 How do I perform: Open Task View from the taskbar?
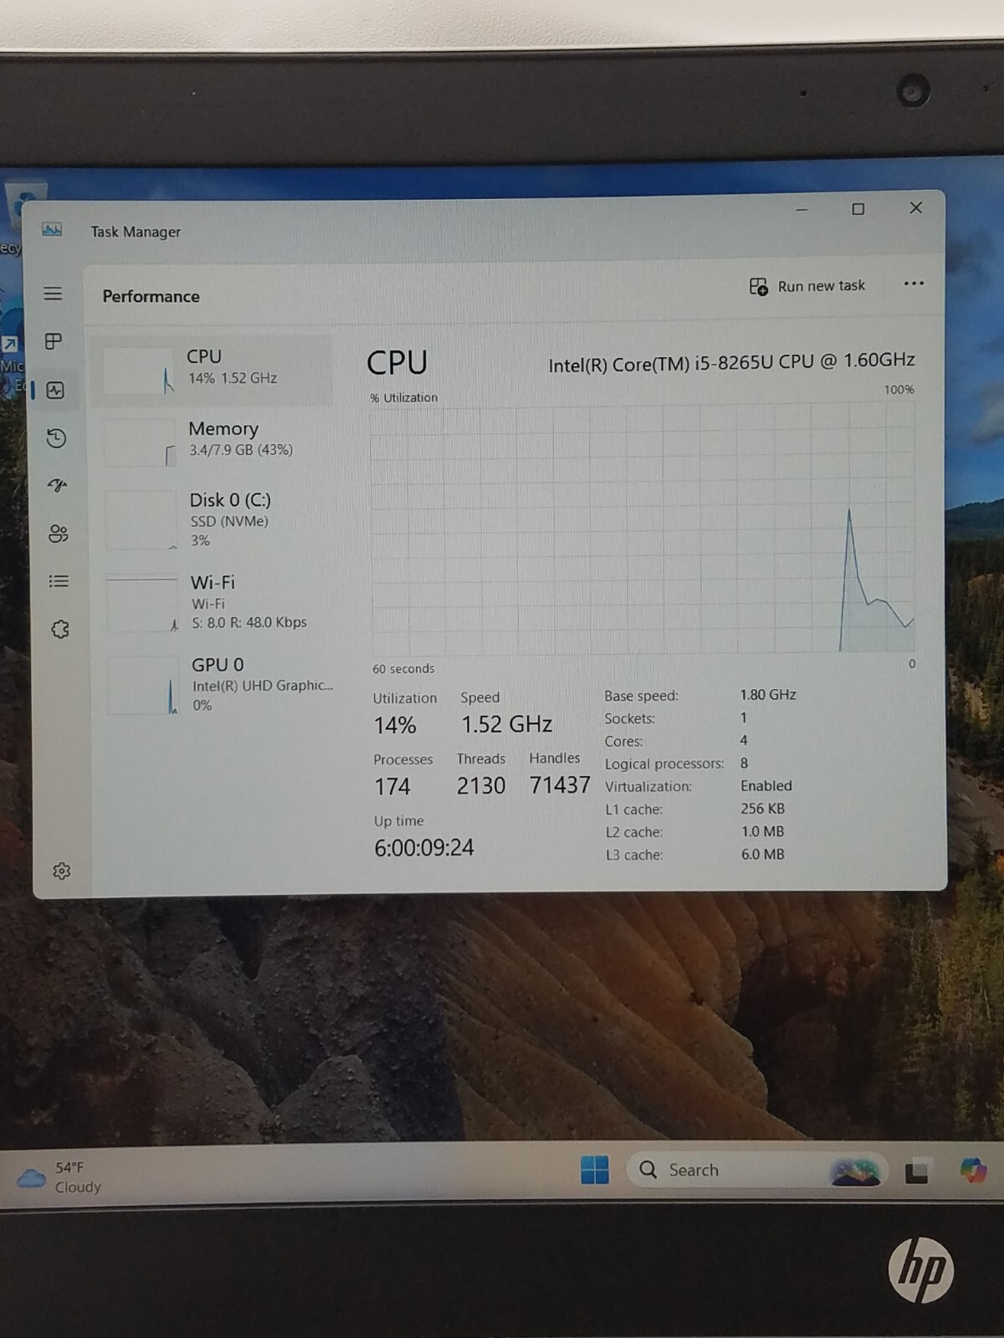tap(917, 1172)
